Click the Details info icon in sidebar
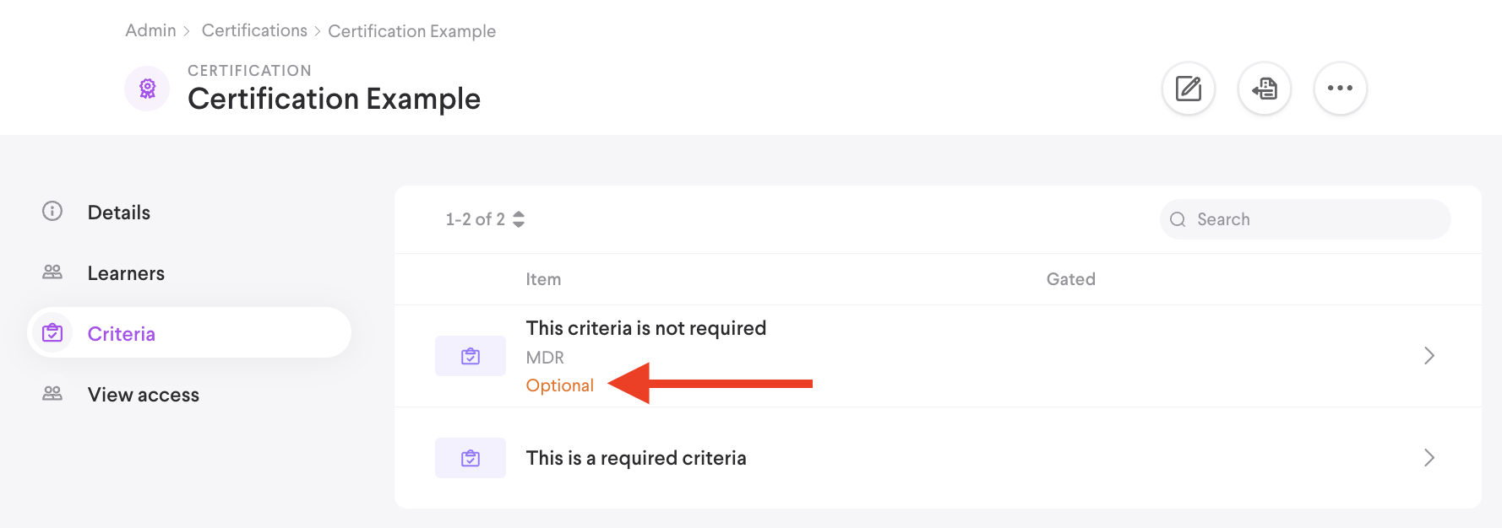Viewport: 1502px width, 528px height. point(52,212)
